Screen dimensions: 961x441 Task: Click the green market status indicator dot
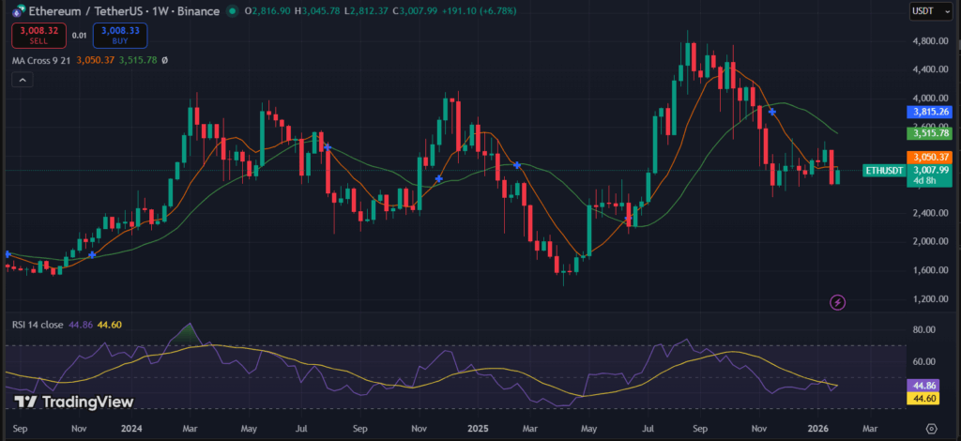coord(231,11)
